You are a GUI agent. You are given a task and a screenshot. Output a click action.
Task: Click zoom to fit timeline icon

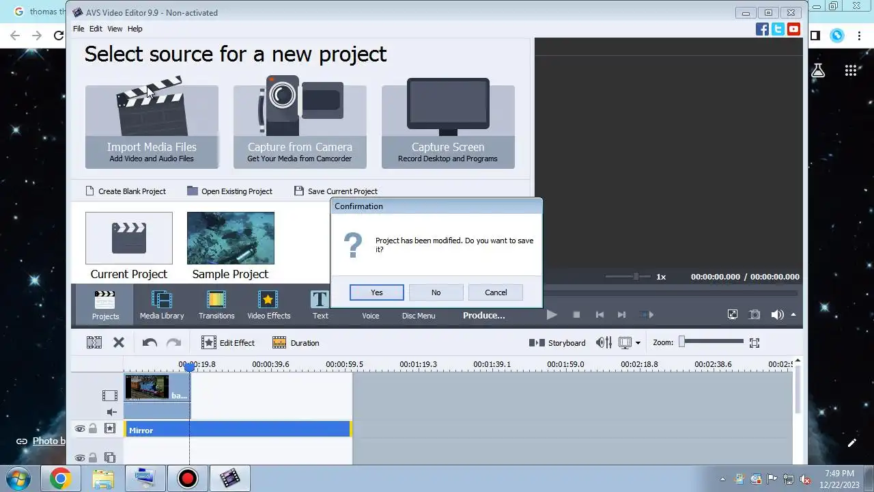(755, 342)
